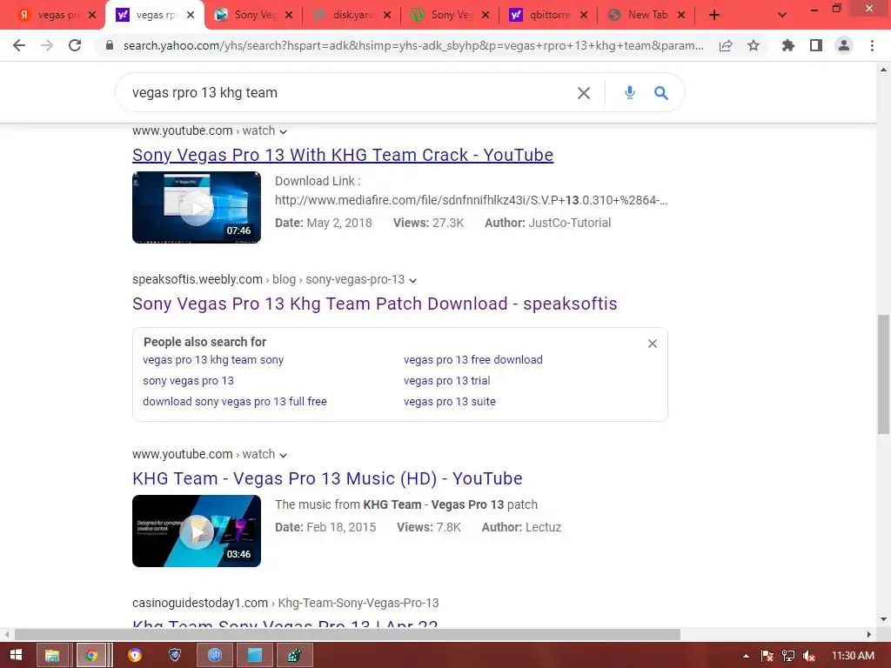The width and height of the screenshot is (891, 668).
Task: Click the scroll-right arrow of horizontal scrollbar
Action: tap(869, 634)
